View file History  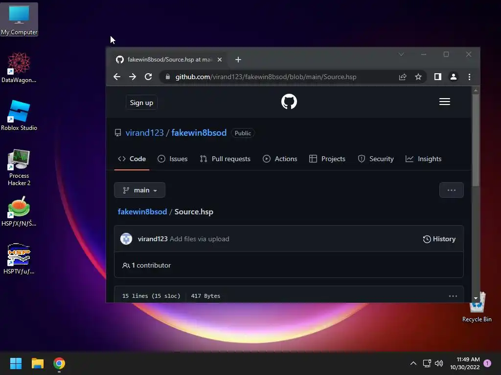pos(439,239)
